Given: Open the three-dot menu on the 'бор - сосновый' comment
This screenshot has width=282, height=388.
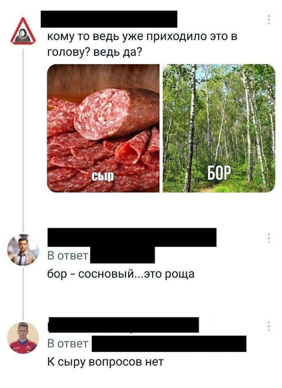Looking at the screenshot, I should [x=268, y=238].
